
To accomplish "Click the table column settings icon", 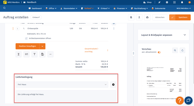I will 114,23.
